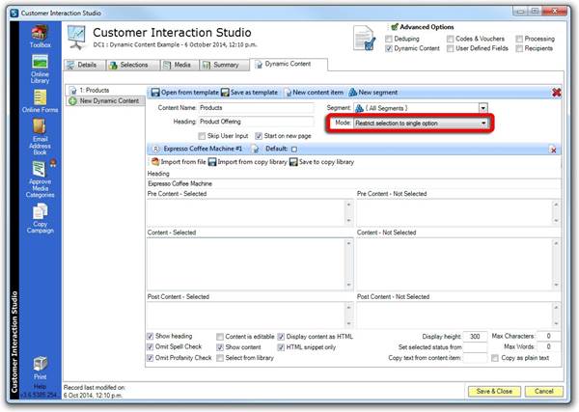Viewport: 579px width, 412px height.
Task: Check the Default checkbox
Action: click(294, 150)
